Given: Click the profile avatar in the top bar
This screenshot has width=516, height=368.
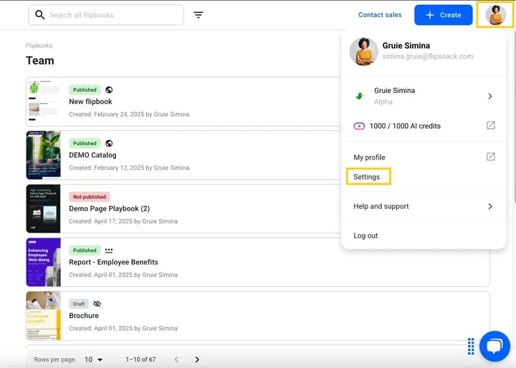Looking at the screenshot, I should pyautogui.click(x=496, y=15).
